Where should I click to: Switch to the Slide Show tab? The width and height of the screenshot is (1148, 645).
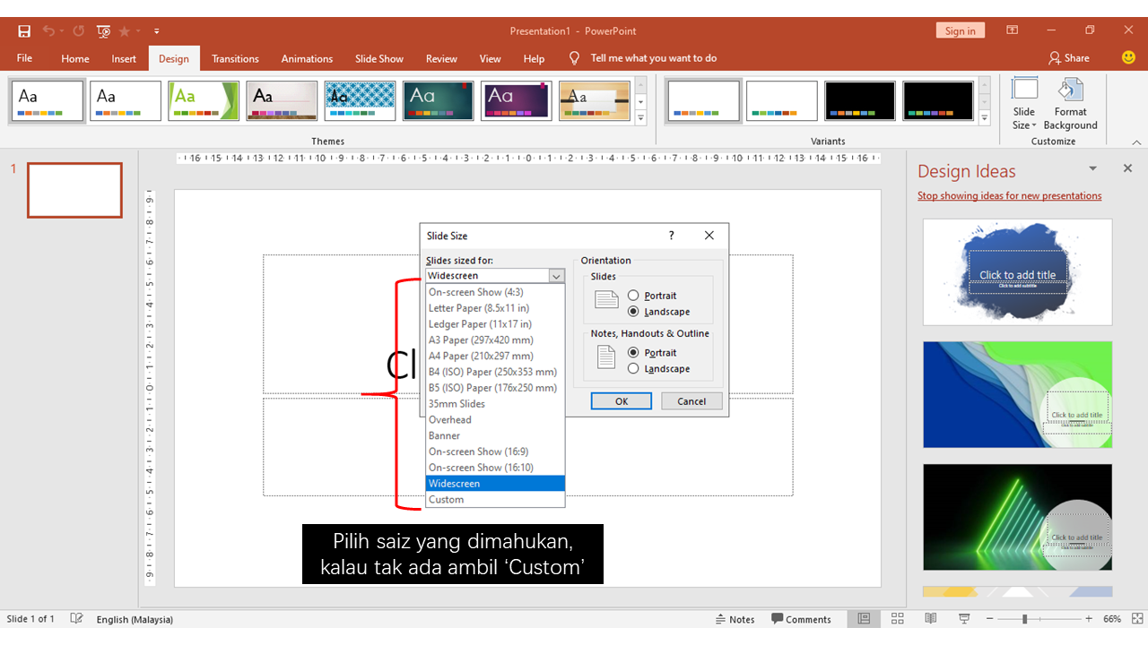379,58
